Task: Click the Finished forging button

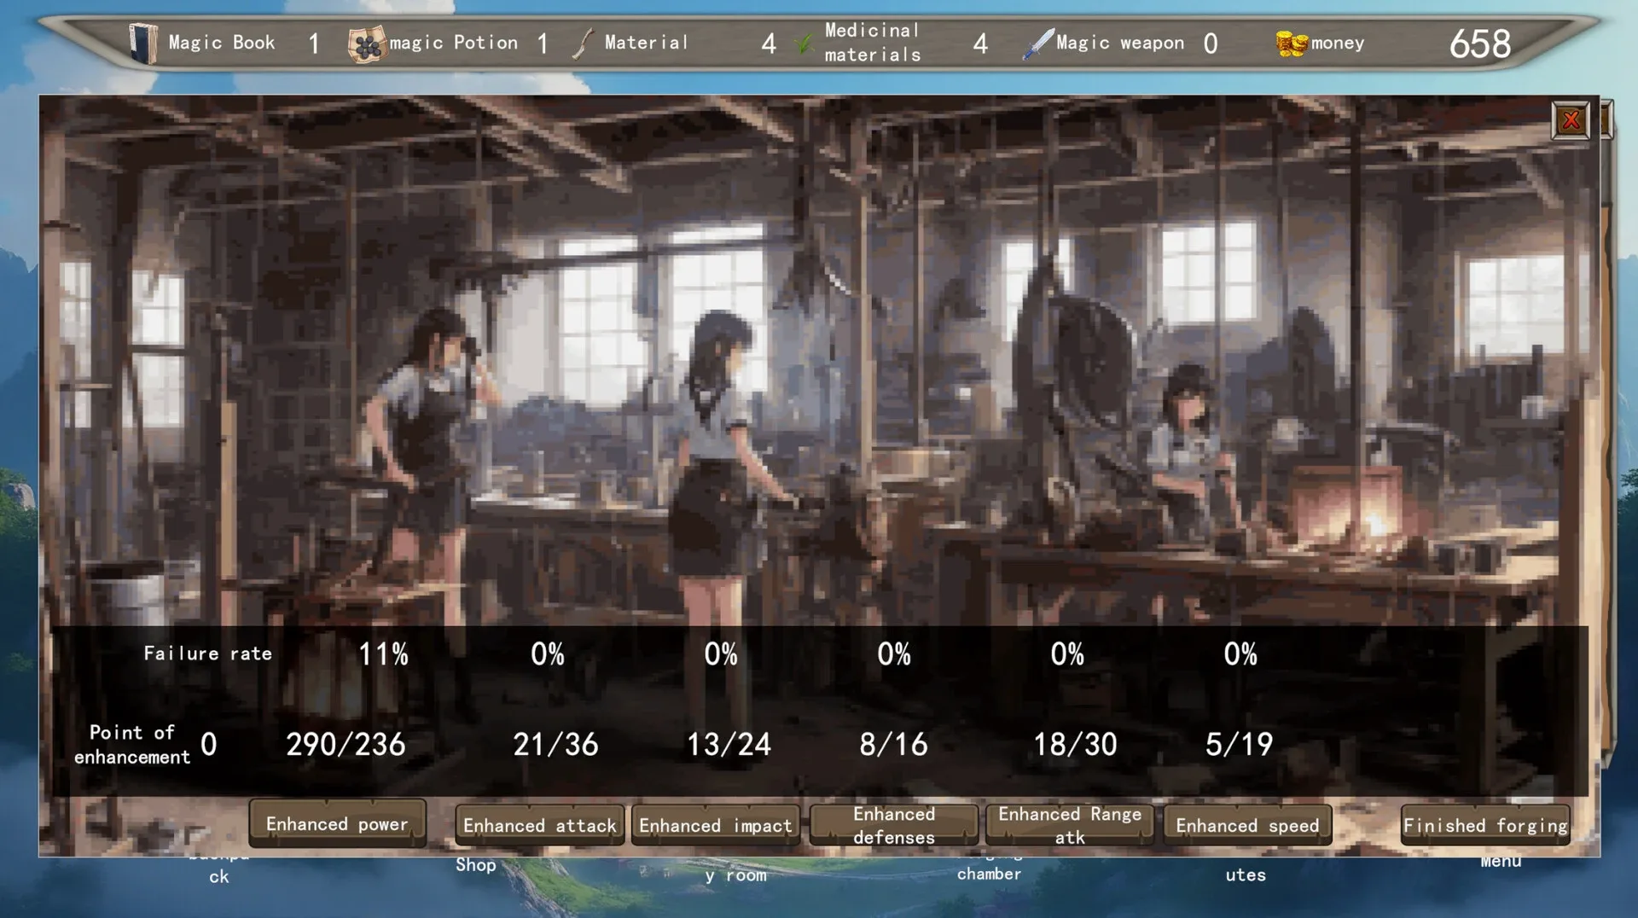Action: tap(1484, 825)
